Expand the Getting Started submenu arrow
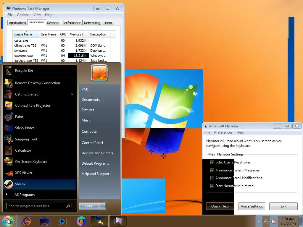 click(72, 94)
